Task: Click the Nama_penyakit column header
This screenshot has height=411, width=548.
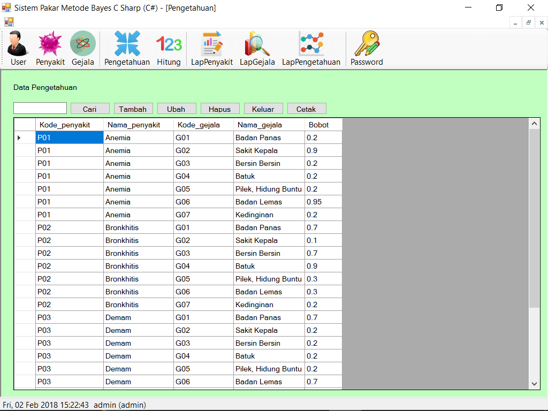Action: [x=138, y=125]
